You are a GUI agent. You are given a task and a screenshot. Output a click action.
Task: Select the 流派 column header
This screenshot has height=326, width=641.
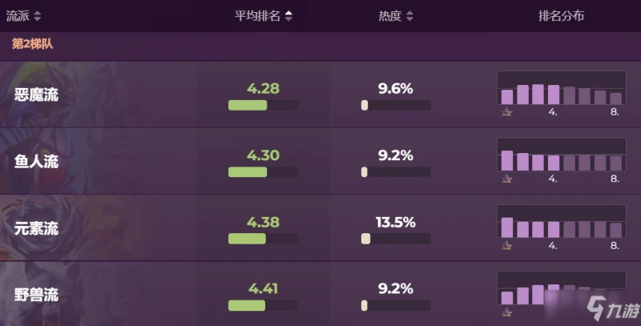point(18,16)
